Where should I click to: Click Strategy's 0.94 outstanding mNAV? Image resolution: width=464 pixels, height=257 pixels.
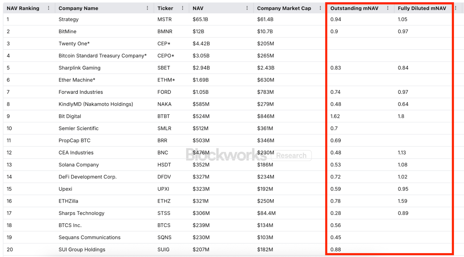[x=336, y=19]
